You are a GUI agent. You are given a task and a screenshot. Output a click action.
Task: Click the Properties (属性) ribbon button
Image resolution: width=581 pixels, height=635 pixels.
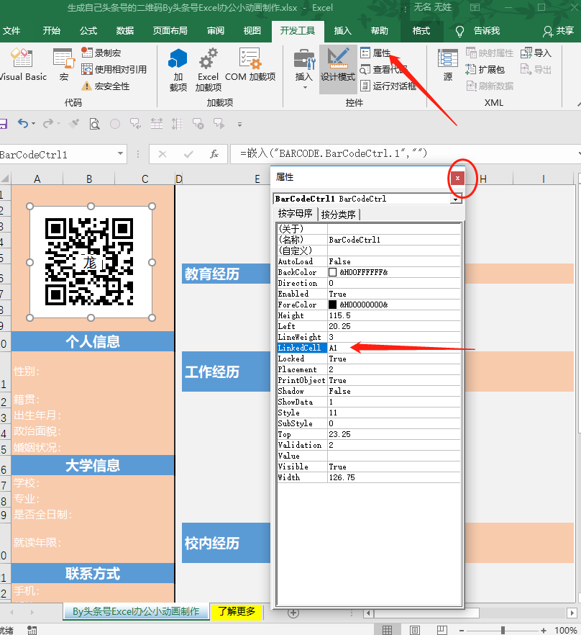coord(375,53)
